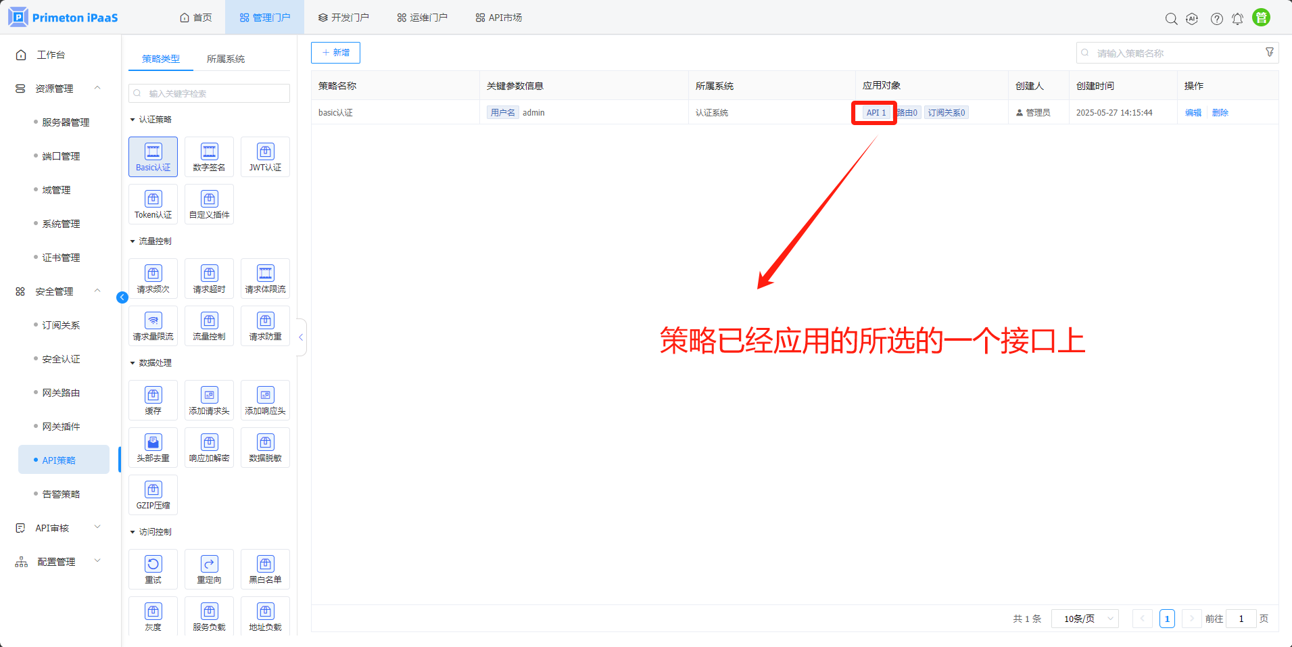The width and height of the screenshot is (1292, 647).
Task: Select the Token认证 policy icon
Action: tap(153, 204)
